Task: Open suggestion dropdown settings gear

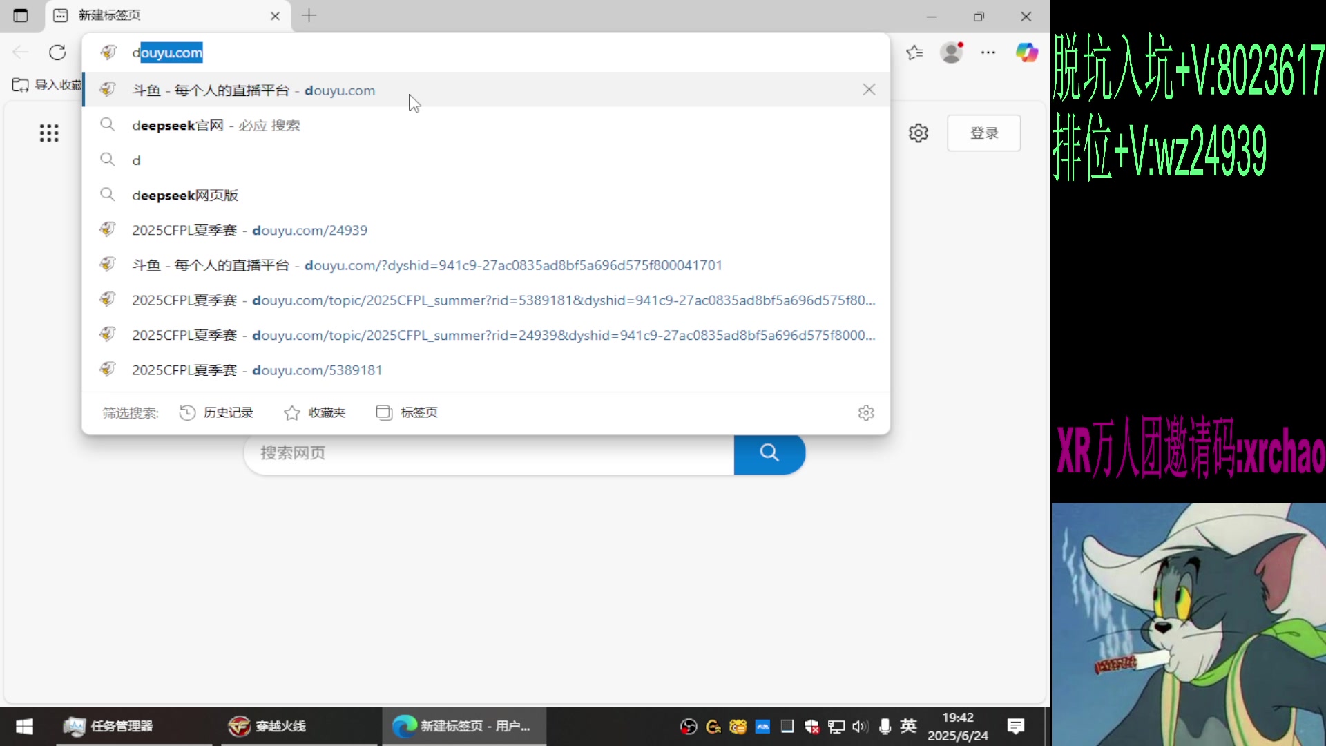Action: pyautogui.click(x=866, y=412)
